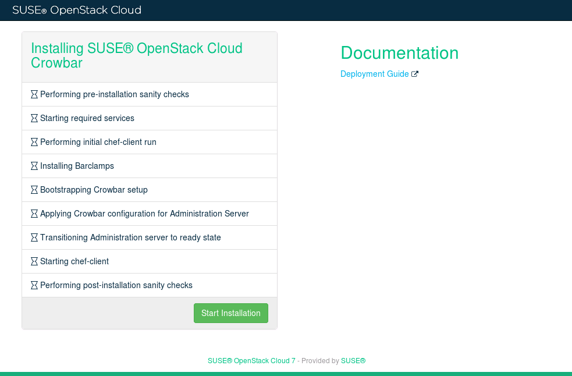Select the Installing Barclamps step text

77,166
